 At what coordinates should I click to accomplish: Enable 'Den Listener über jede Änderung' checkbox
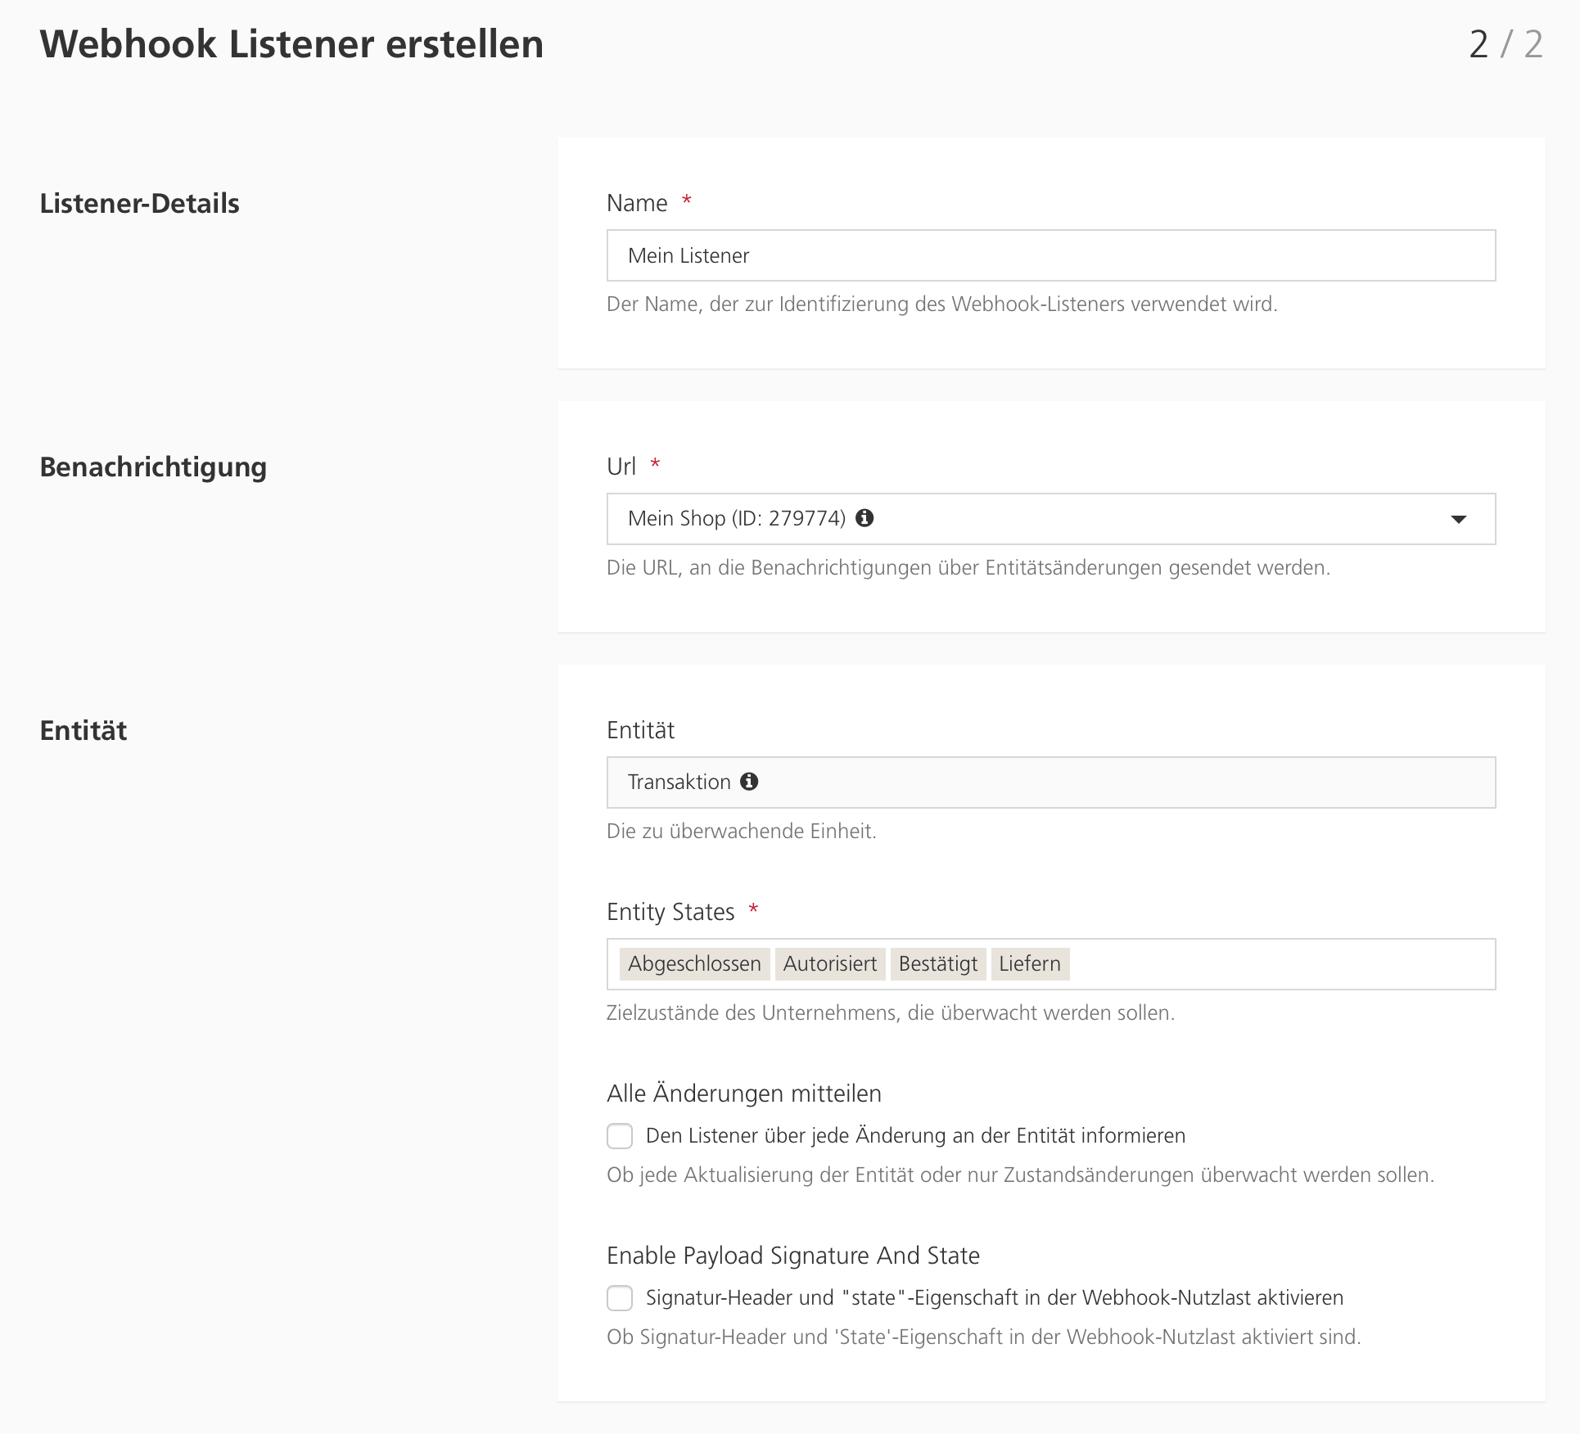(620, 1136)
